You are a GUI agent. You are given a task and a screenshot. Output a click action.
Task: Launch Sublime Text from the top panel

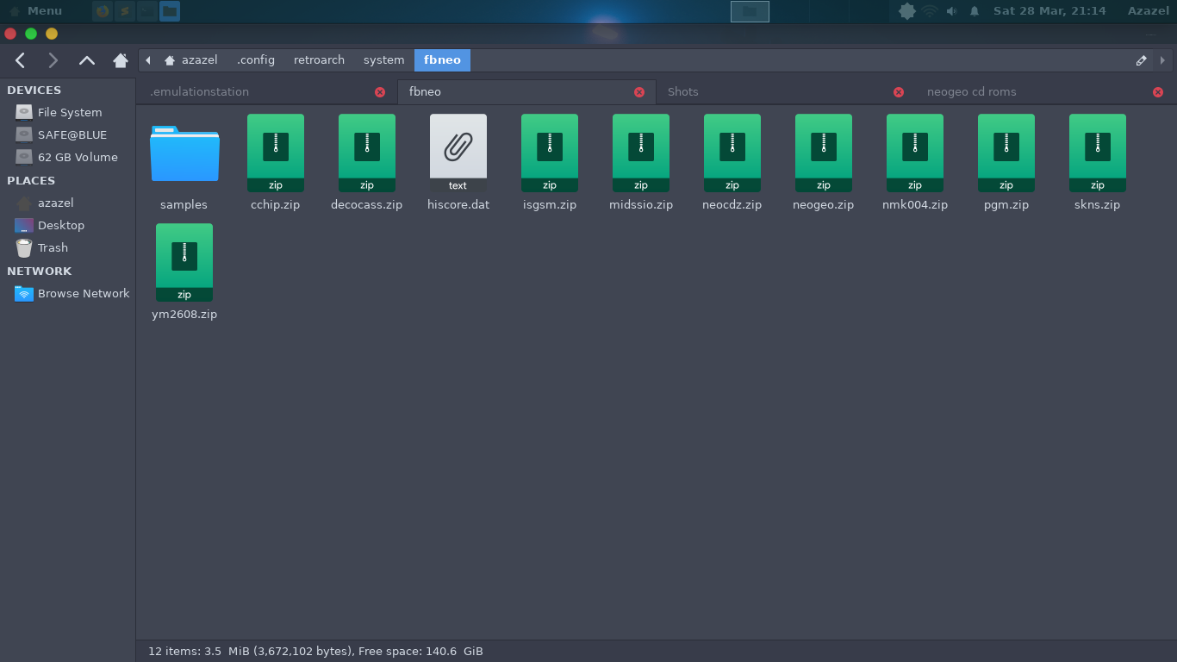(125, 11)
